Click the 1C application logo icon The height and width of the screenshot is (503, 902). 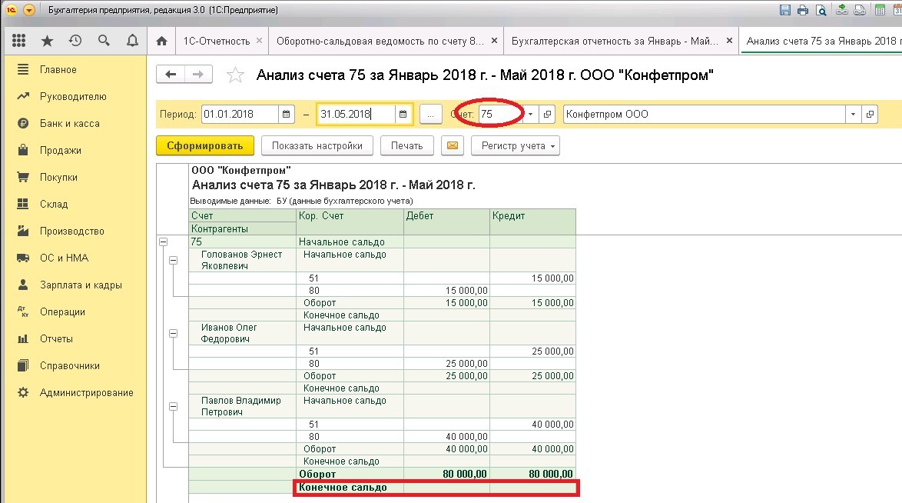[x=11, y=10]
